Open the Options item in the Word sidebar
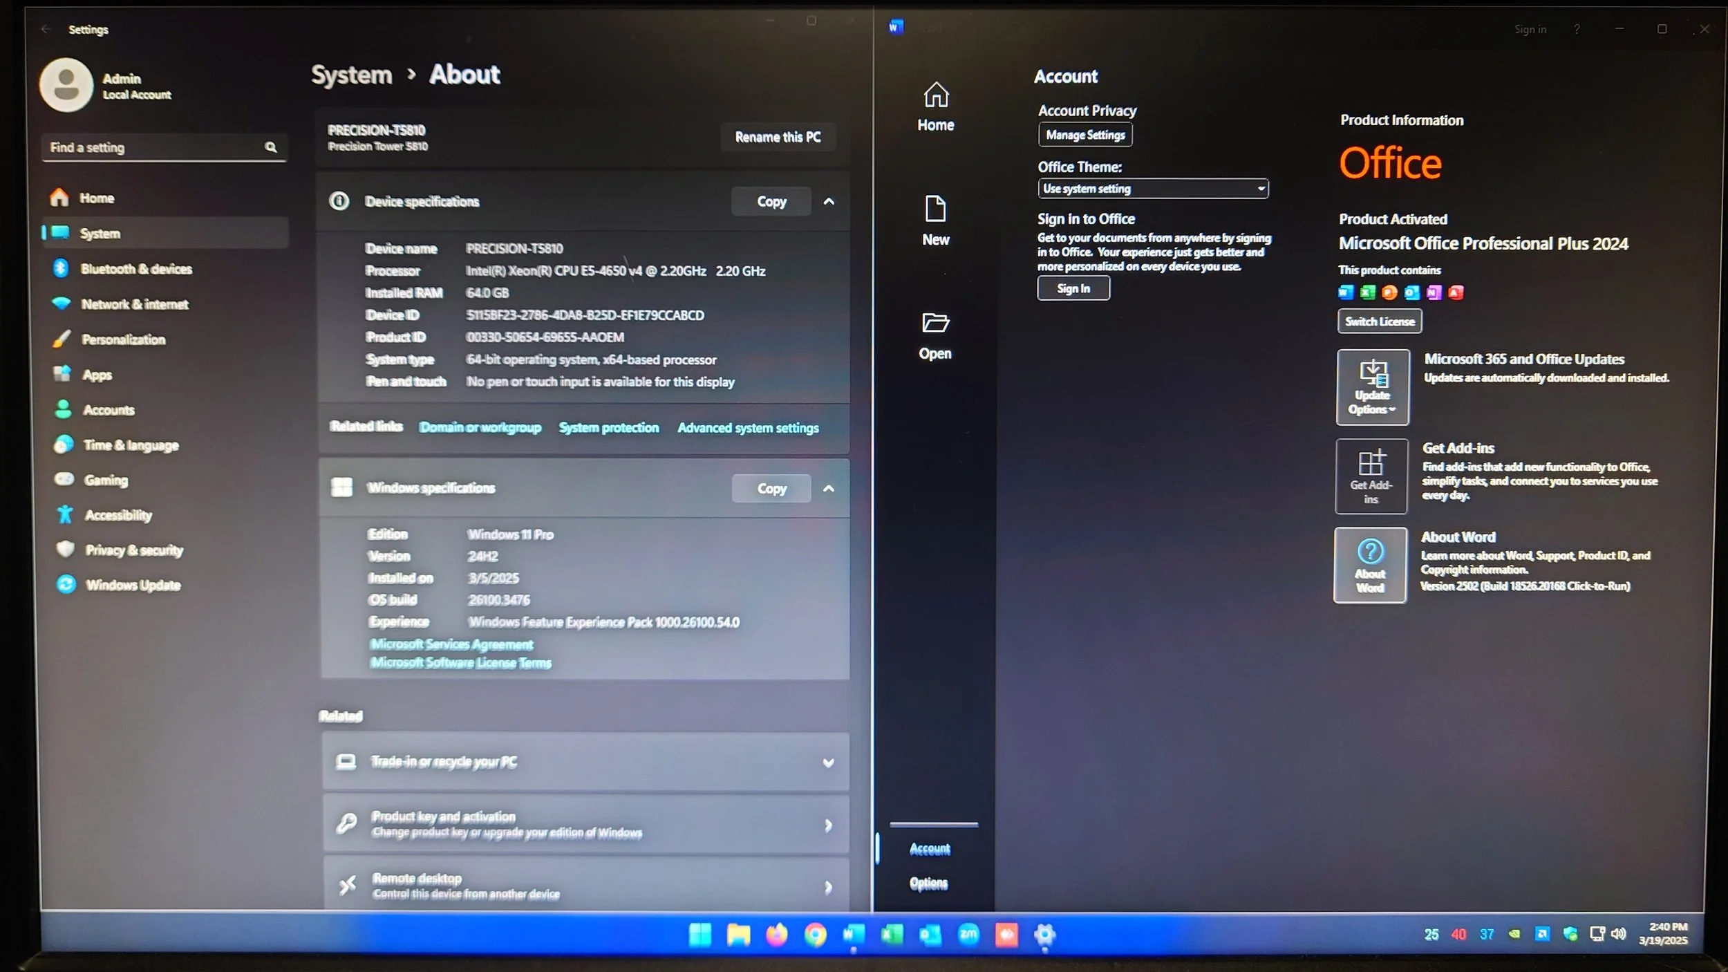The width and height of the screenshot is (1728, 972). coord(928,883)
